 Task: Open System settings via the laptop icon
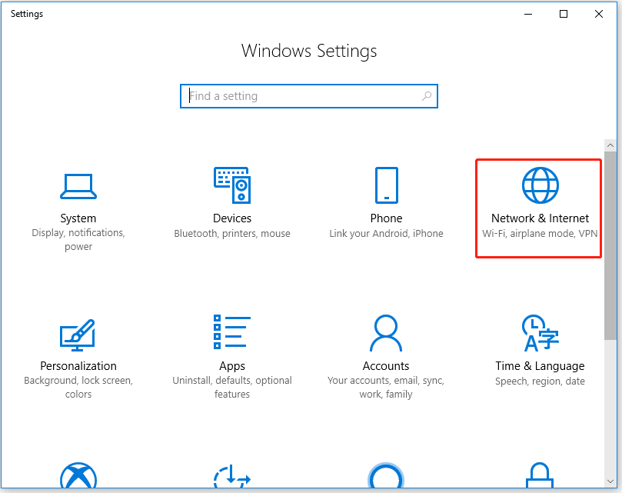tap(78, 185)
